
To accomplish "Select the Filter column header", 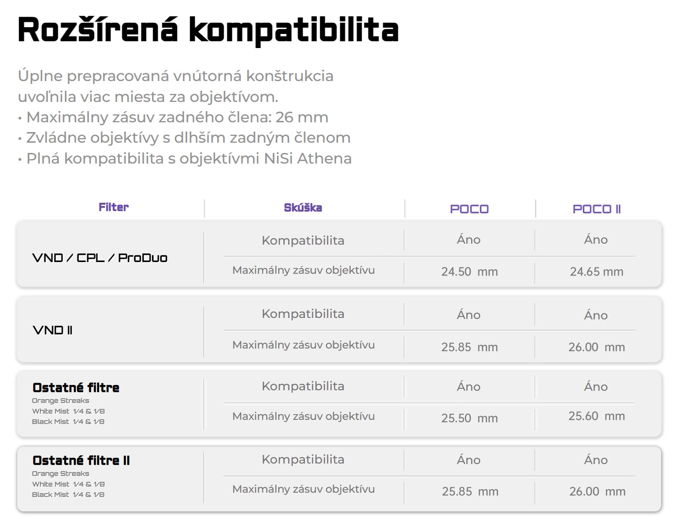I will coord(114,207).
